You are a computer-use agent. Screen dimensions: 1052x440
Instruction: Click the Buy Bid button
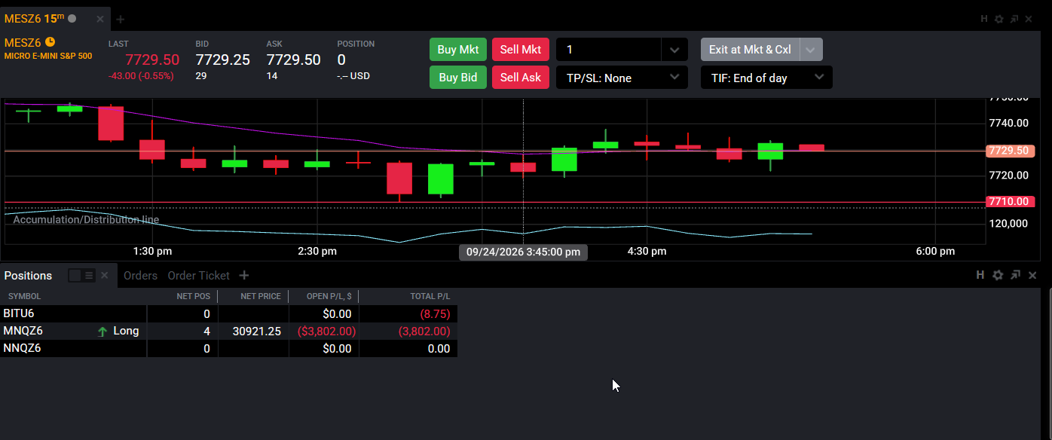click(458, 78)
